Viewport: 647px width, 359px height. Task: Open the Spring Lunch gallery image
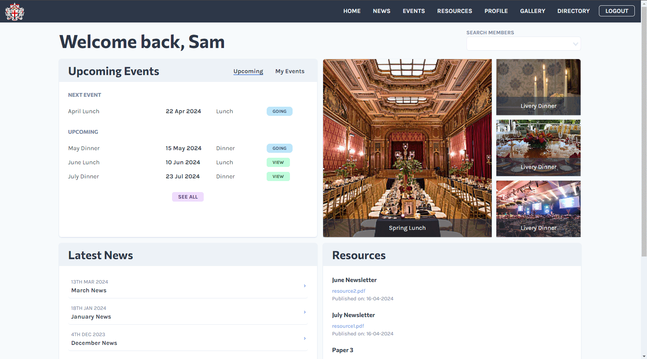tap(407, 148)
